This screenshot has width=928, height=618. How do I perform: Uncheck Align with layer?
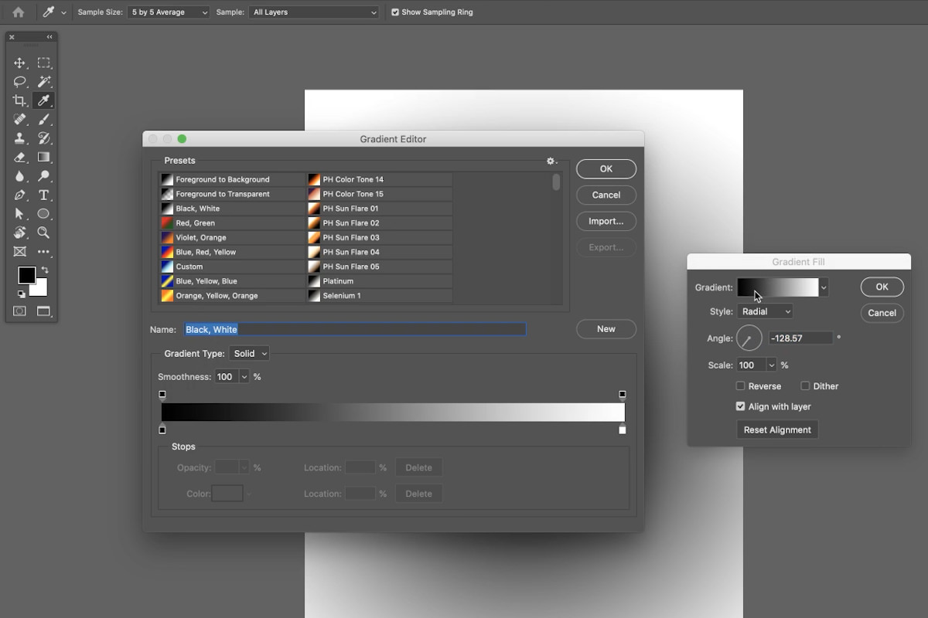[x=741, y=406]
